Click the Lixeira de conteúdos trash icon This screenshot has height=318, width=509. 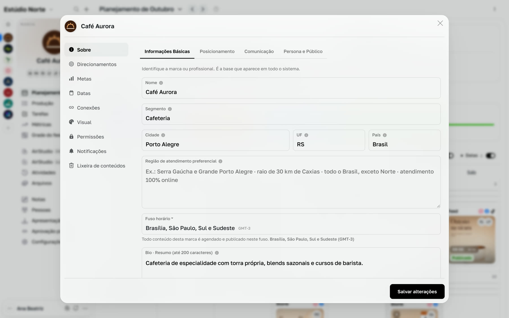pos(71,165)
